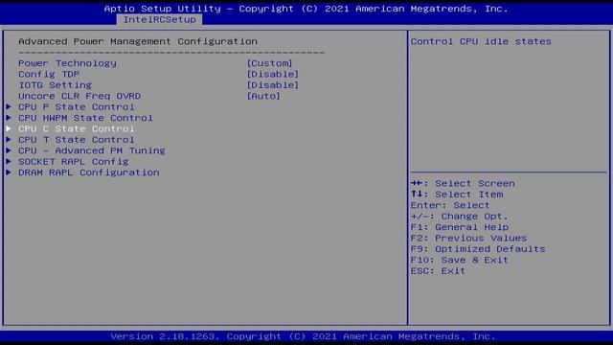The height and width of the screenshot is (345, 613).
Task: Open CPU HWPM State Control submenu
Action: click(x=85, y=118)
